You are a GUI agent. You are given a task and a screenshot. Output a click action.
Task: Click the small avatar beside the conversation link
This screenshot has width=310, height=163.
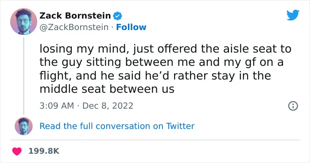(x=23, y=126)
